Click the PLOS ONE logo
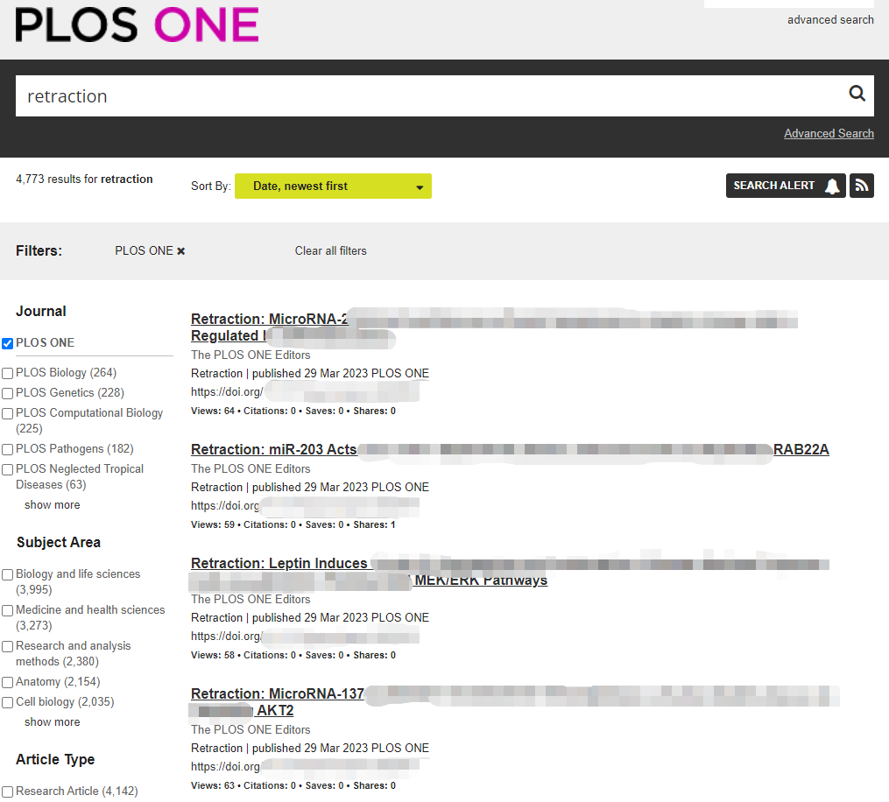 pos(137,25)
